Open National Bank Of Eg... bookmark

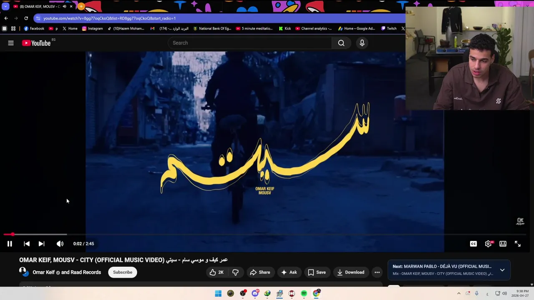click(212, 29)
